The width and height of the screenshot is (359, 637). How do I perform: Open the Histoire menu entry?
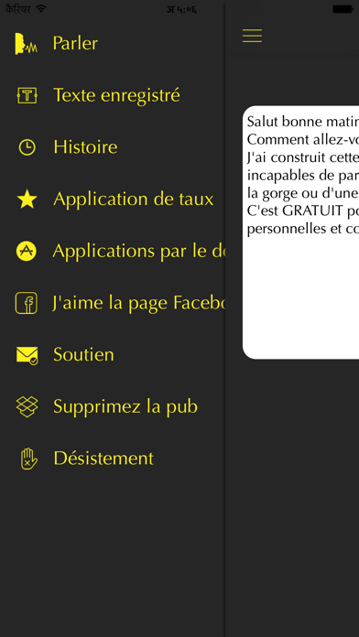click(x=85, y=147)
